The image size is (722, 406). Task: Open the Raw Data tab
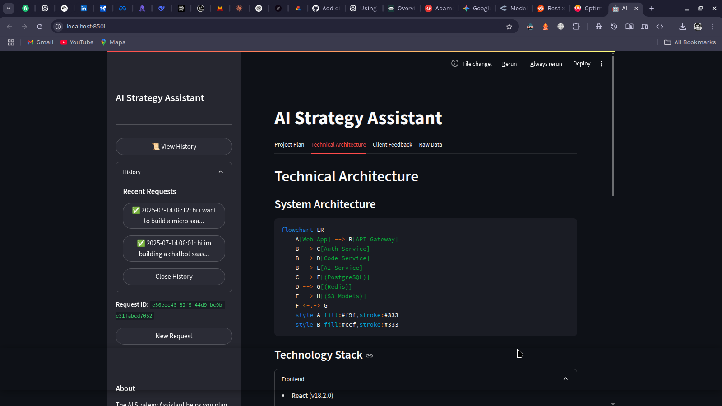[x=430, y=145]
